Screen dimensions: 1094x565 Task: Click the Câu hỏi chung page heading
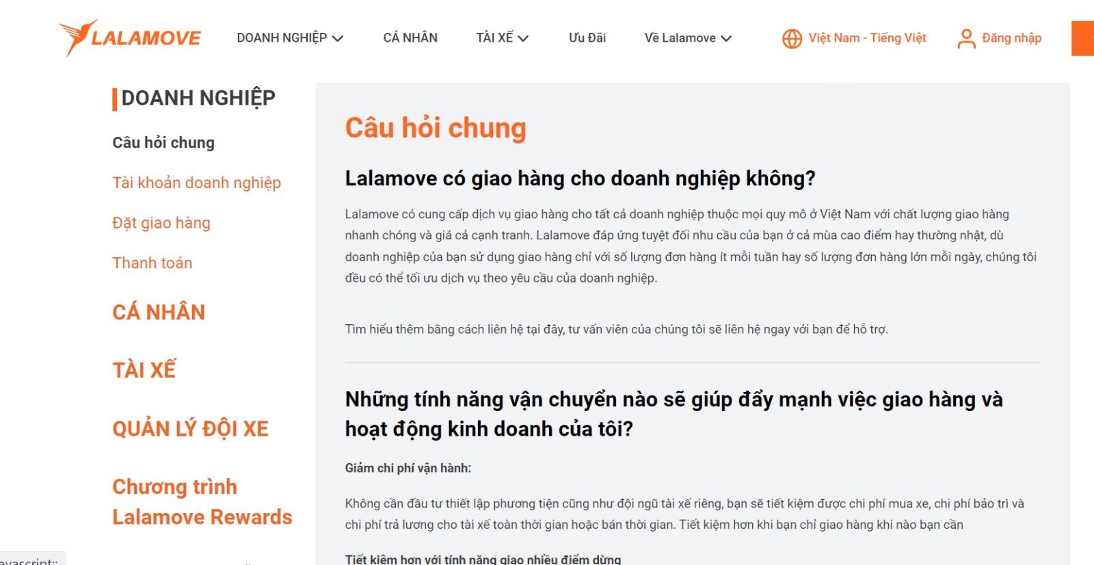tap(436, 128)
